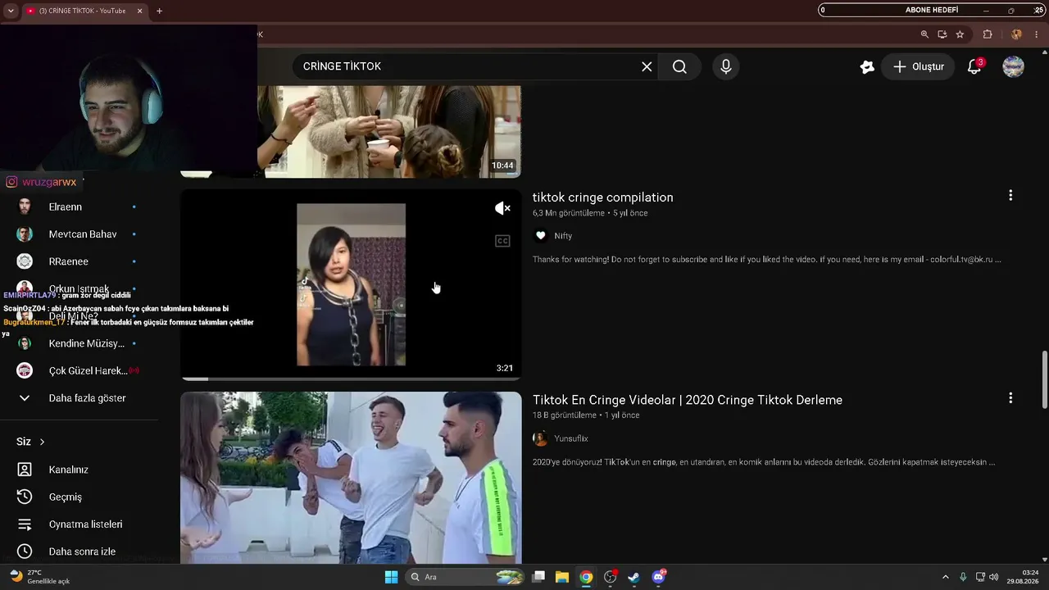Open Tiktok En Cringe Videolar 2020 title
This screenshot has height=590, width=1049.
click(x=688, y=400)
